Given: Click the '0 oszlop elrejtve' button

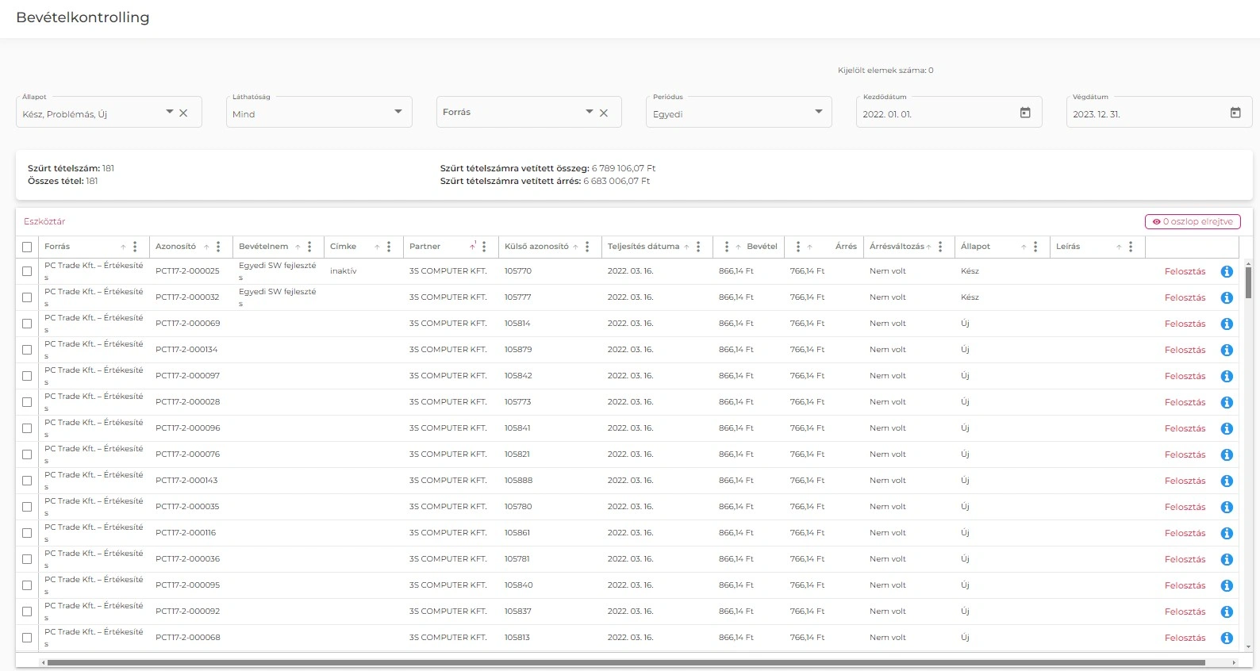Looking at the screenshot, I should (x=1192, y=221).
